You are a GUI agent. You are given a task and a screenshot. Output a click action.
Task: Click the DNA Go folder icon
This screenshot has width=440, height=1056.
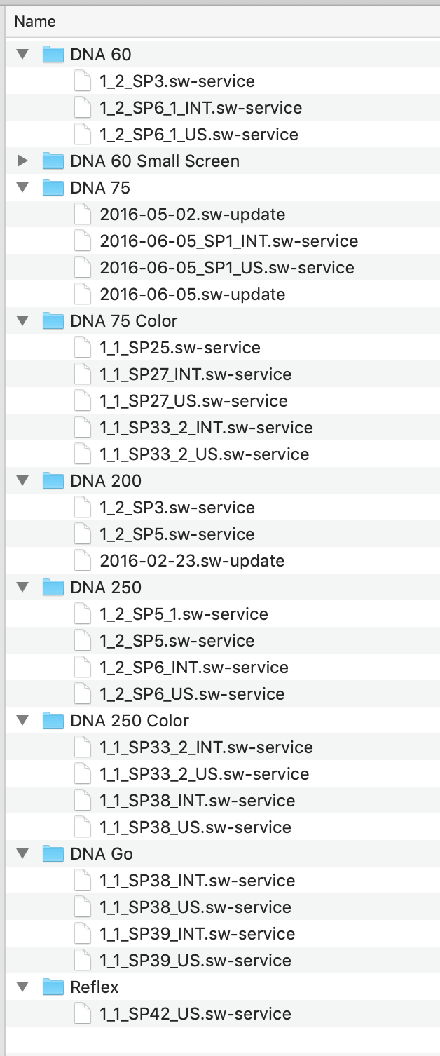click(x=53, y=854)
